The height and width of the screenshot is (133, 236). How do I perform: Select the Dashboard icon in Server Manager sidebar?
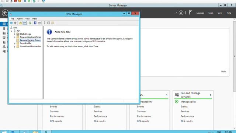tap(4, 24)
